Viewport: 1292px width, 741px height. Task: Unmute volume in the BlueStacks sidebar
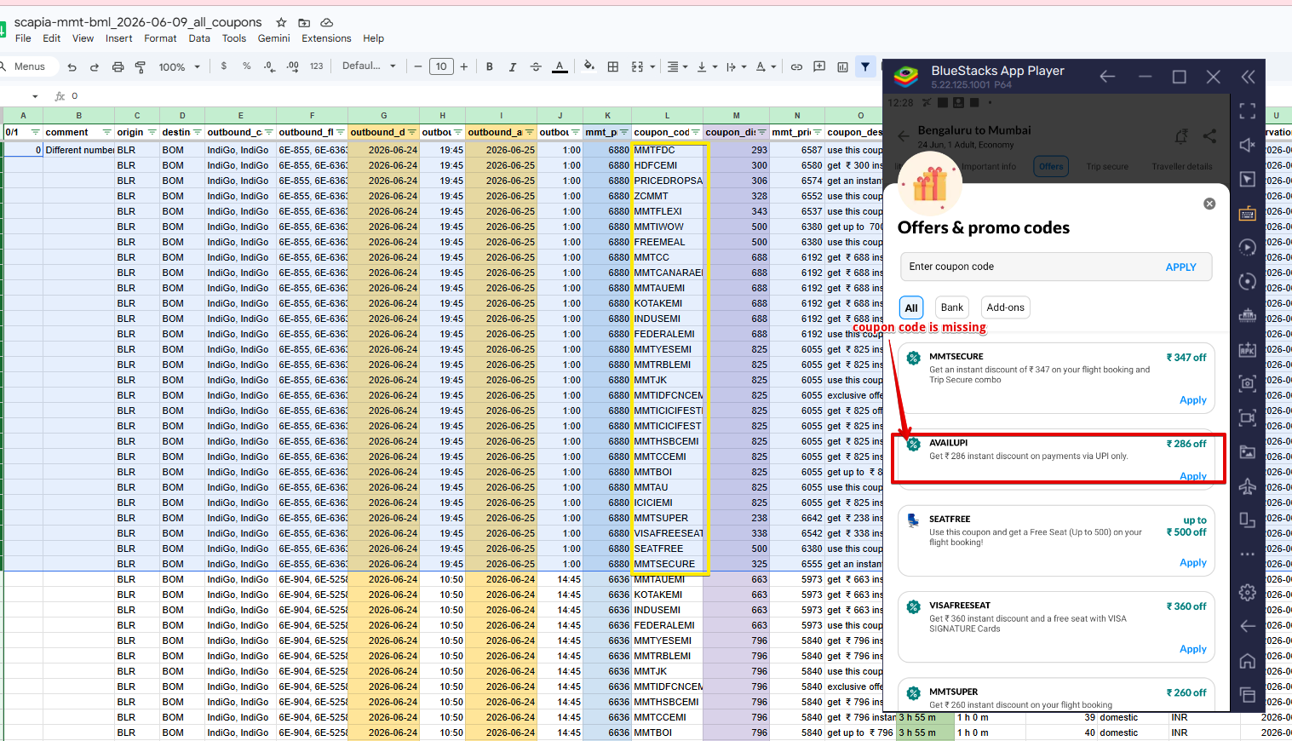1248,145
